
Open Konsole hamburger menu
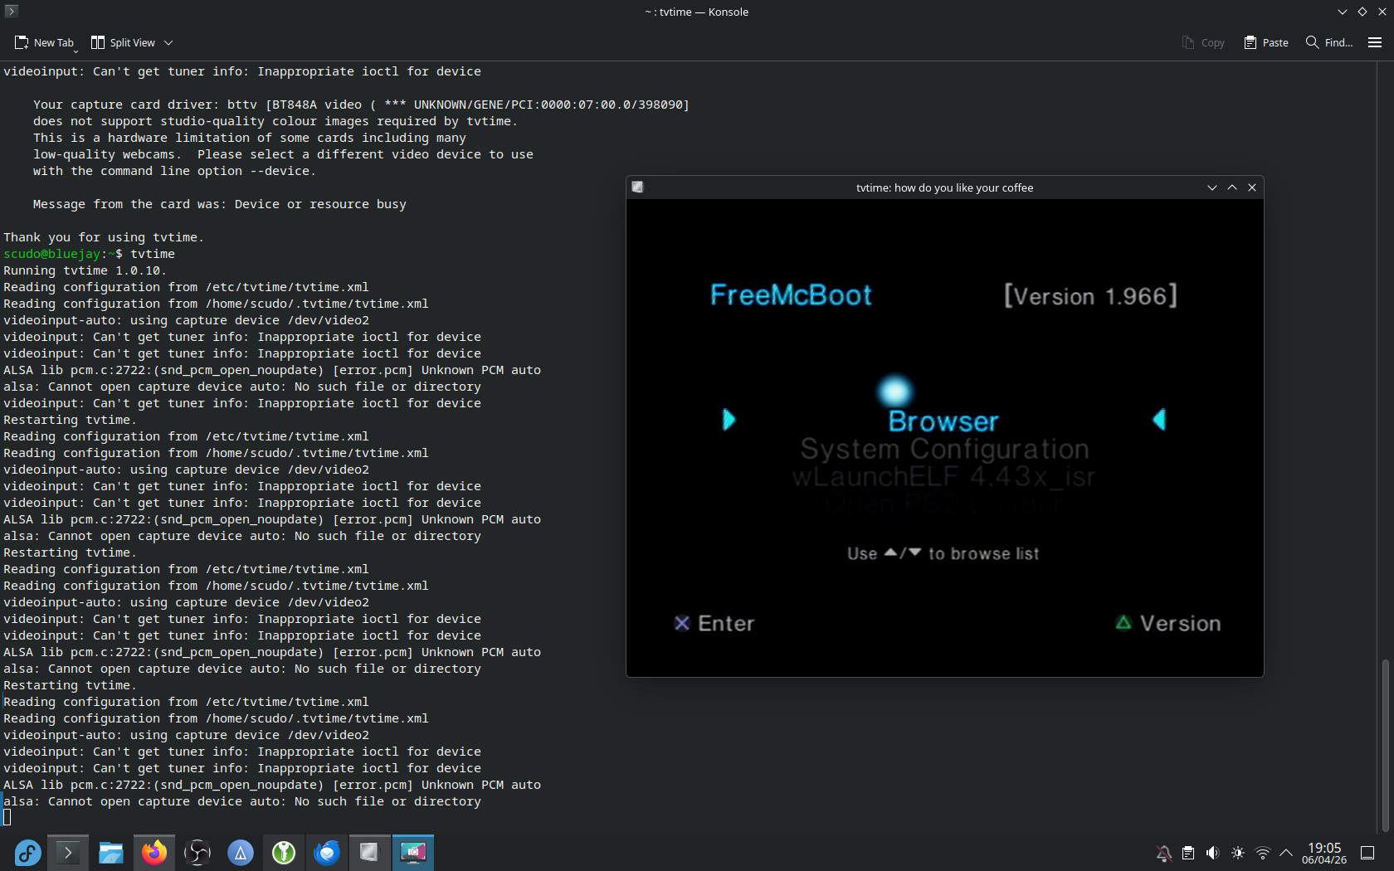tap(1375, 42)
